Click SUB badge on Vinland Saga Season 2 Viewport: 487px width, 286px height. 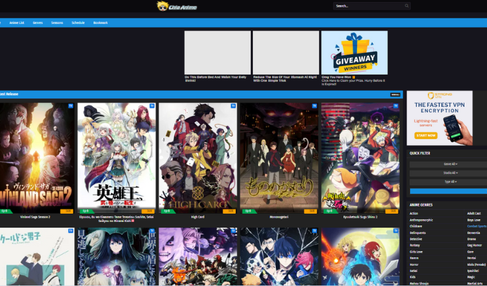click(67, 211)
